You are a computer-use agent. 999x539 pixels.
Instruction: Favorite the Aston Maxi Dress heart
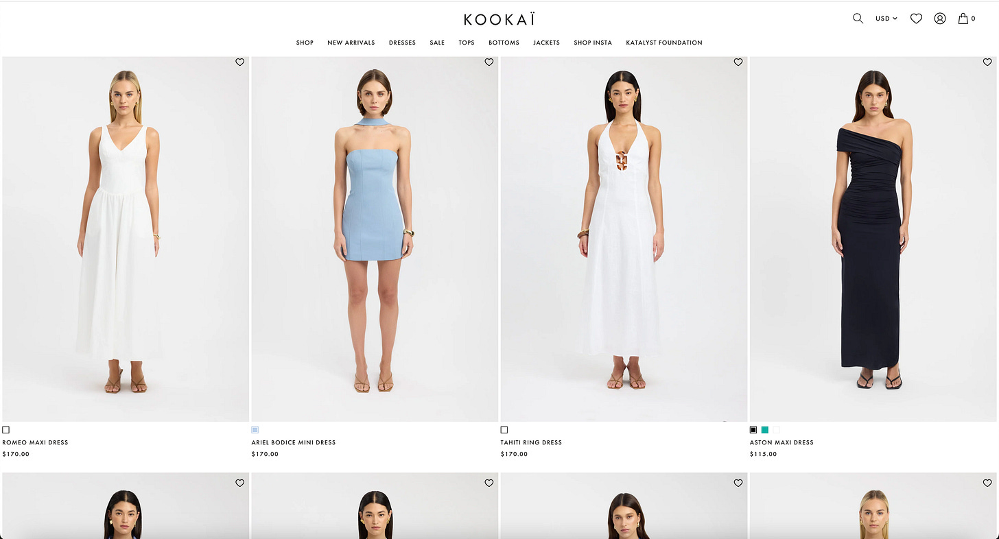(987, 62)
